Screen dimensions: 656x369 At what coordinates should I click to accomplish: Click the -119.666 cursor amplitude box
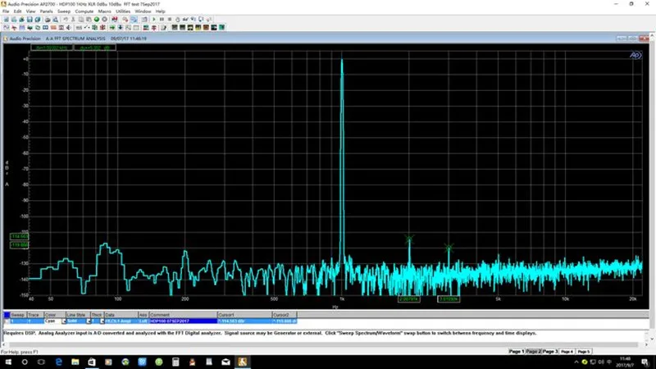[19, 244]
